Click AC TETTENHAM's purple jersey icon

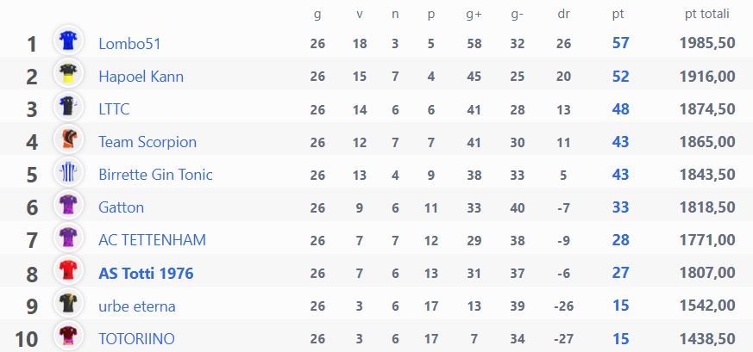[68, 237]
